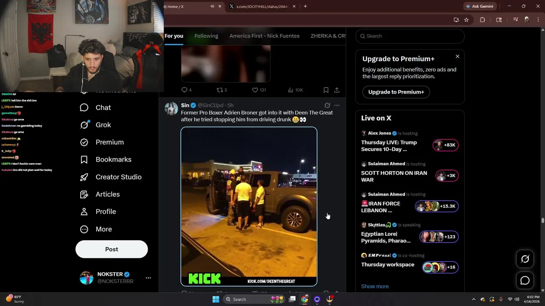
Task: Open Chrome from the taskbar
Action: 304,299
